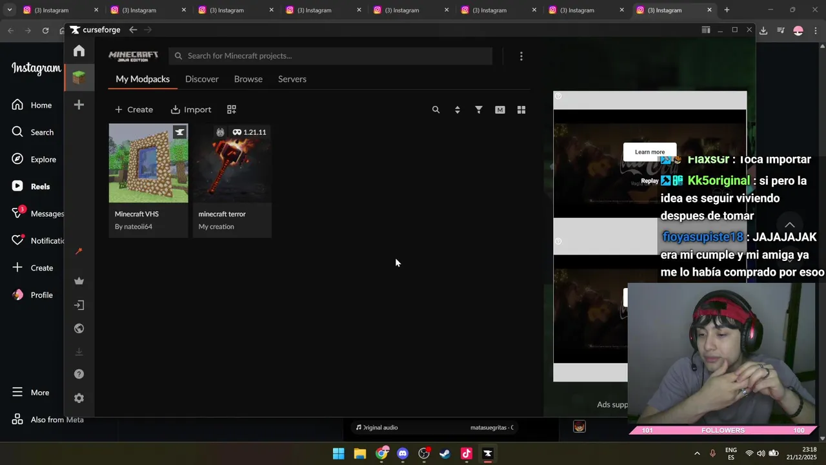Click Learn more button on the ad

(x=650, y=152)
